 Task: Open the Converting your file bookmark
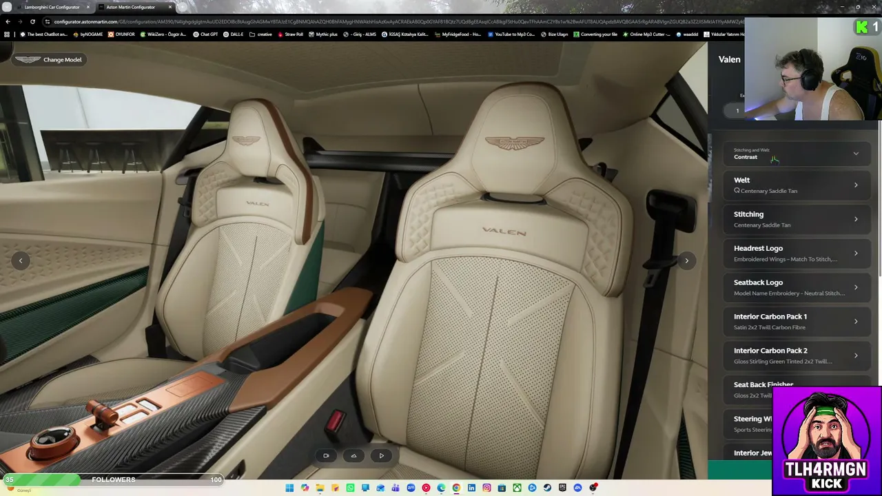(595, 34)
